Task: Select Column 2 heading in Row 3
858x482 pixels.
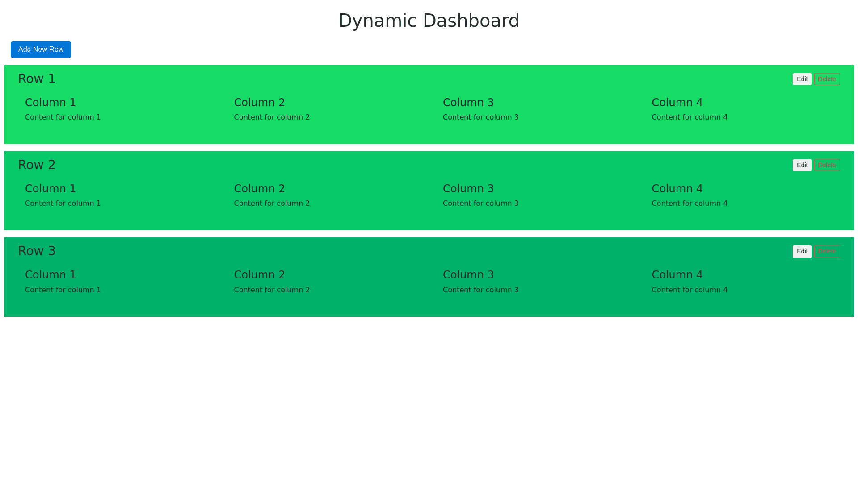Action: tap(259, 275)
